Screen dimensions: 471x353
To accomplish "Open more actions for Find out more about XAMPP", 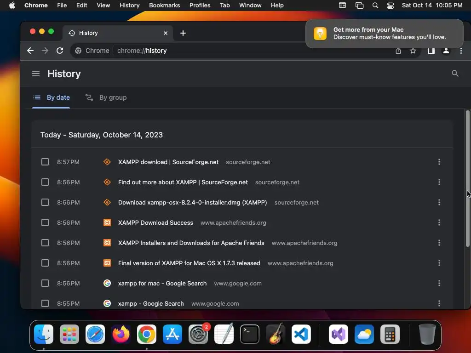I will (x=439, y=182).
